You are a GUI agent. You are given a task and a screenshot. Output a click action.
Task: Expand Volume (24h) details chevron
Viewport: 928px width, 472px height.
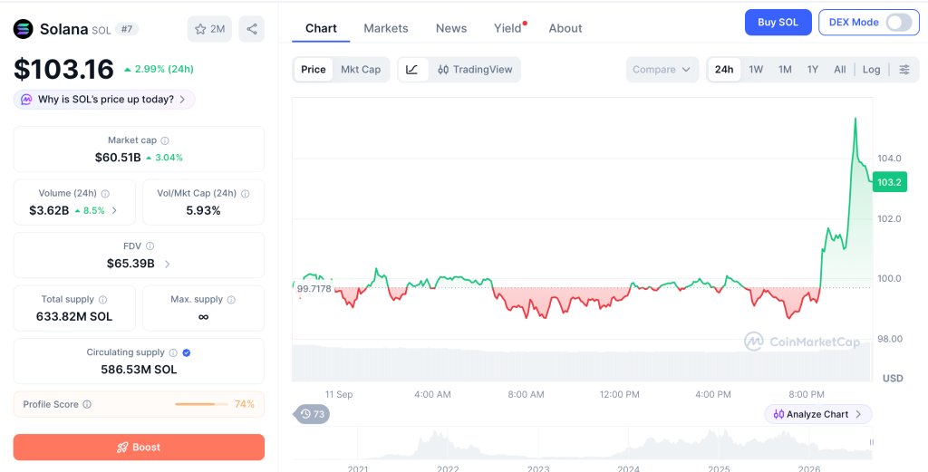[114, 210]
